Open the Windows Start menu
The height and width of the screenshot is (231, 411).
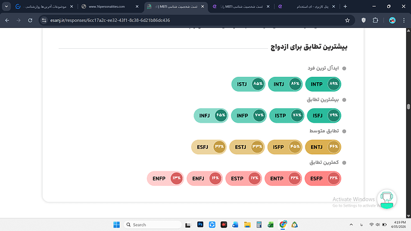pos(116,224)
